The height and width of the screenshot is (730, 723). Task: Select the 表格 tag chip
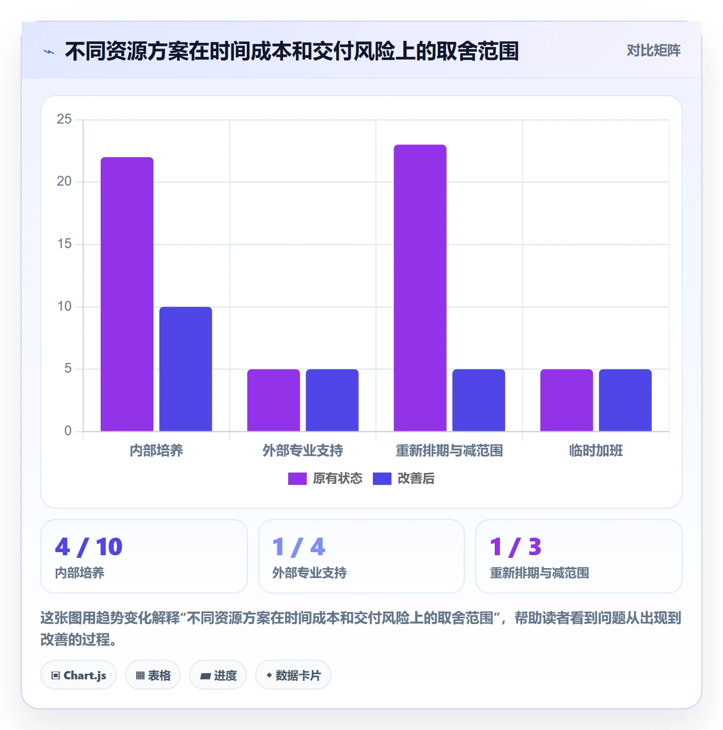click(x=153, y=675)
